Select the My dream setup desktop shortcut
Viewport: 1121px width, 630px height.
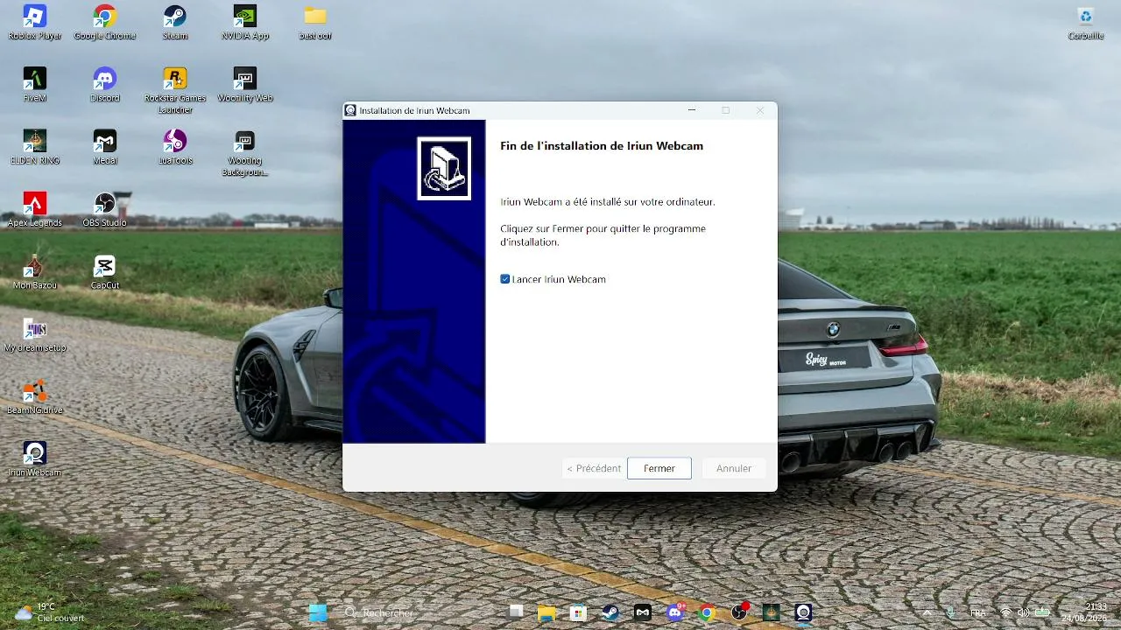(35, 335)
